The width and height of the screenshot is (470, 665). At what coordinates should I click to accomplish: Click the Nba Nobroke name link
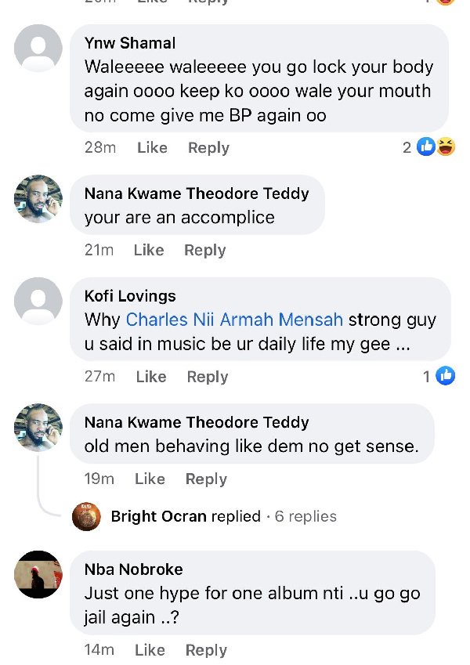coord(133,569)
